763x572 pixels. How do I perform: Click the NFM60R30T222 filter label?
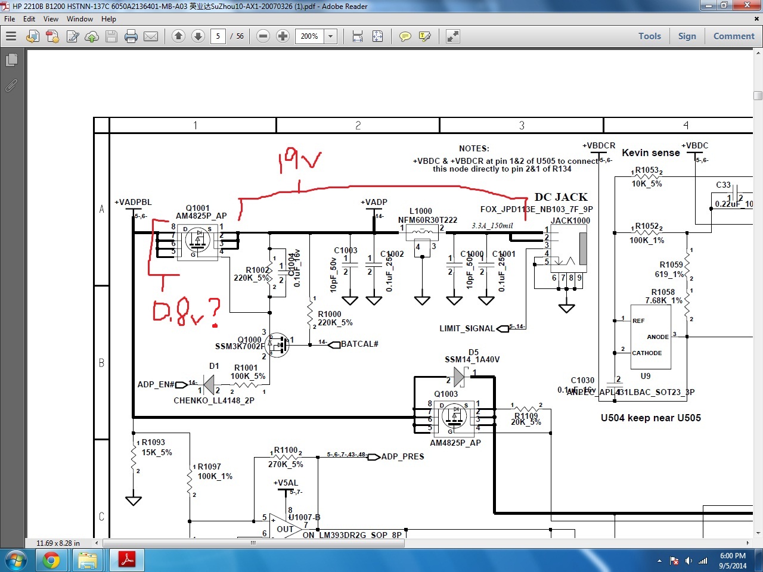click(x=428, y=220)
